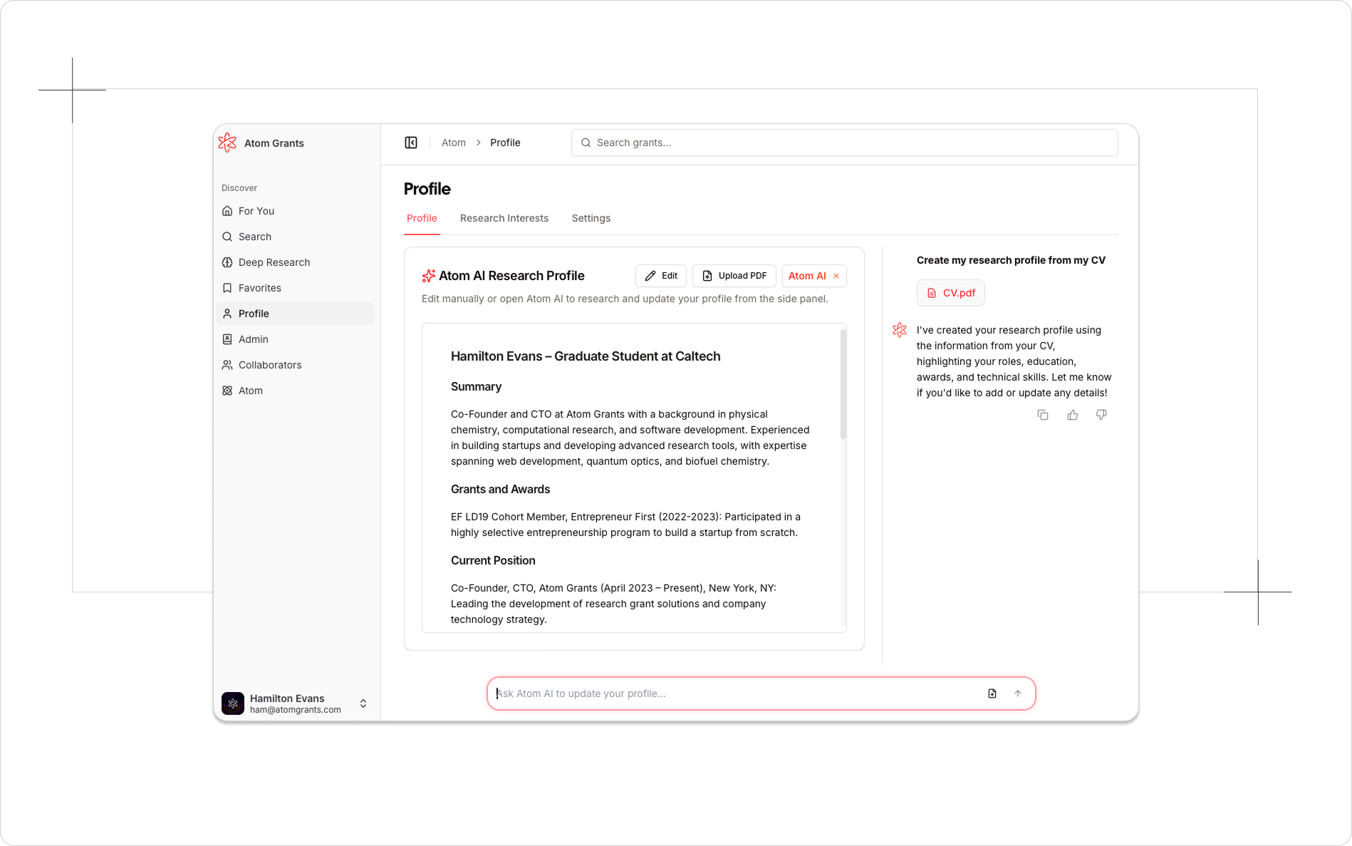Image resolution: width=1352 pixels, height=846 pixels.
Task: Open Deep Research in sidebar
Action: click(274, 262)
